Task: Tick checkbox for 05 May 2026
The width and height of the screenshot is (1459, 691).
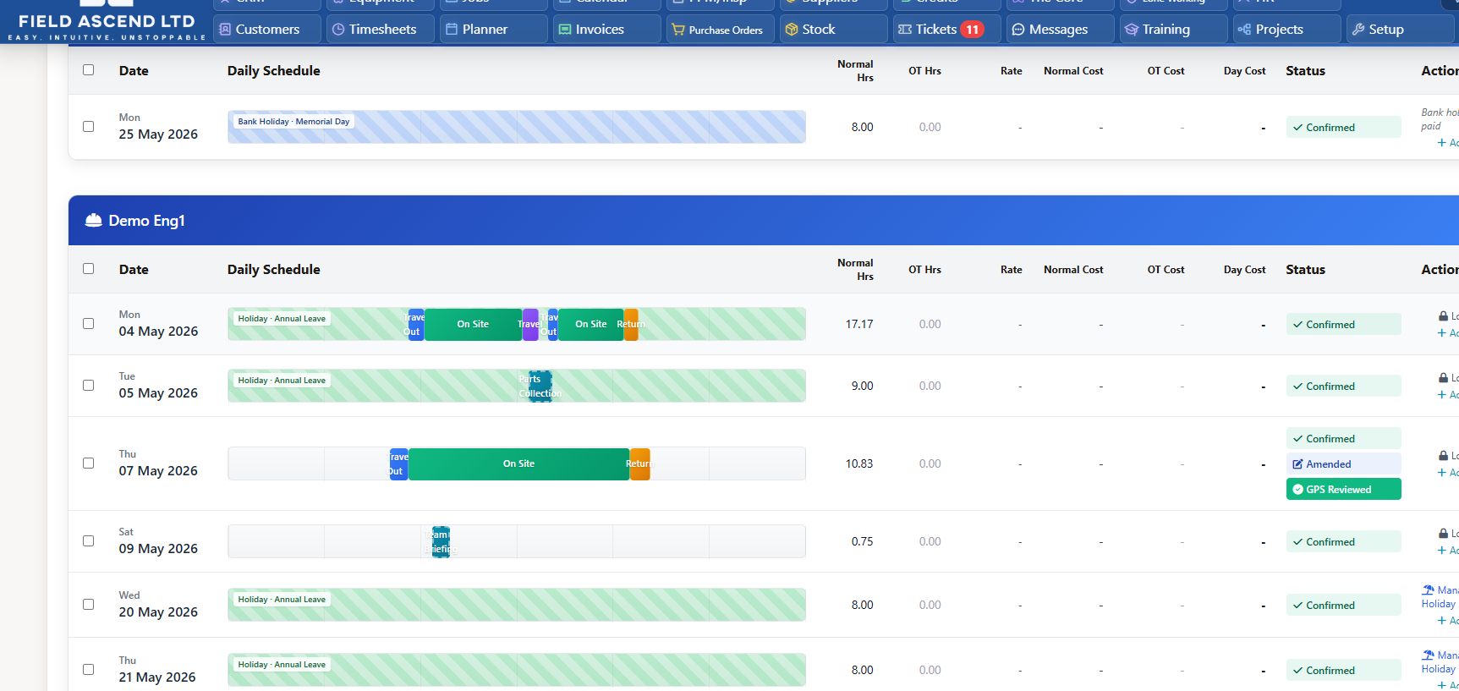Action: coord(89,386)
